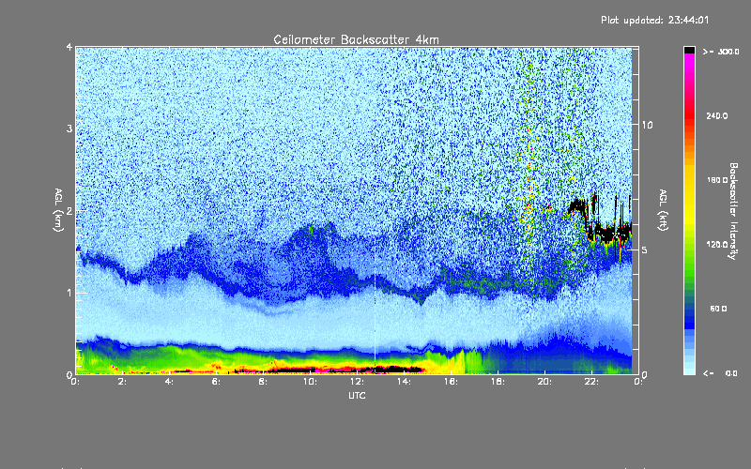Click the '10' tick on the kft axis
751x469 pixels.
[x=647, y=125]
